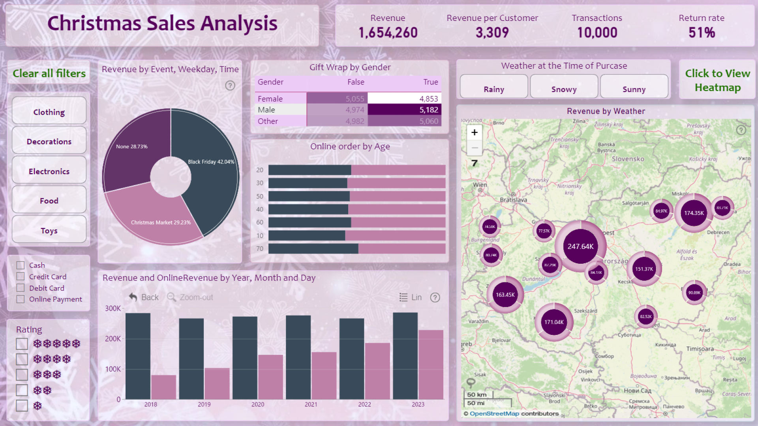The height and width of the screenshot is (426, 758).
Task: Tick the three-star rating checkbox
Action: [x=22, y=374]
